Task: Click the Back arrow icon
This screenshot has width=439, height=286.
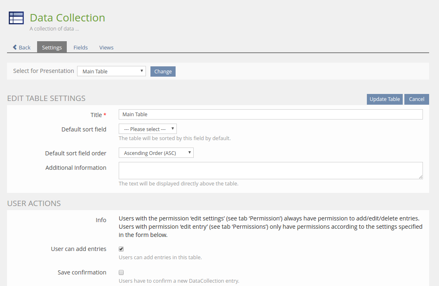Action: tap(15, 47)
